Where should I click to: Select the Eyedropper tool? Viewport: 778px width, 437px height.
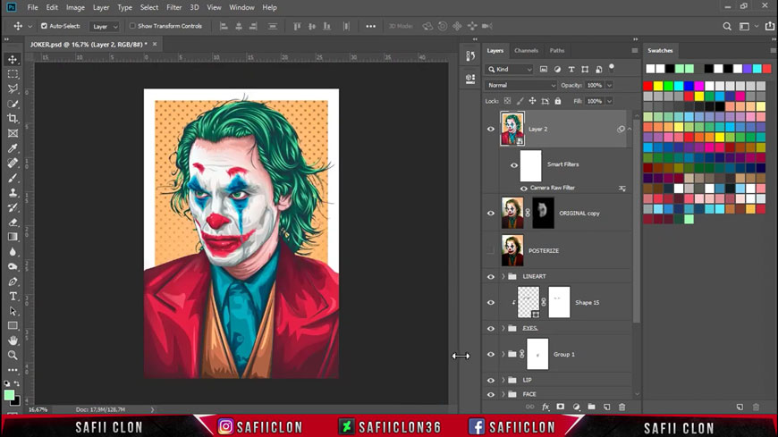pyautogui.click(x=13, y=148)
